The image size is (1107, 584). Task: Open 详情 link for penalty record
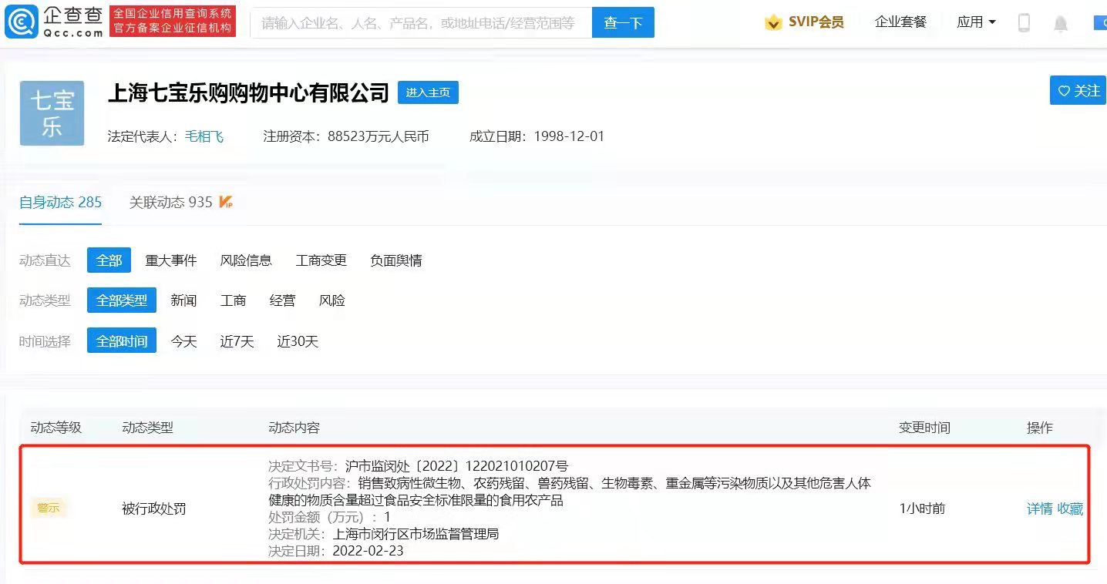pyautogui.click(x=1040, y=508)
